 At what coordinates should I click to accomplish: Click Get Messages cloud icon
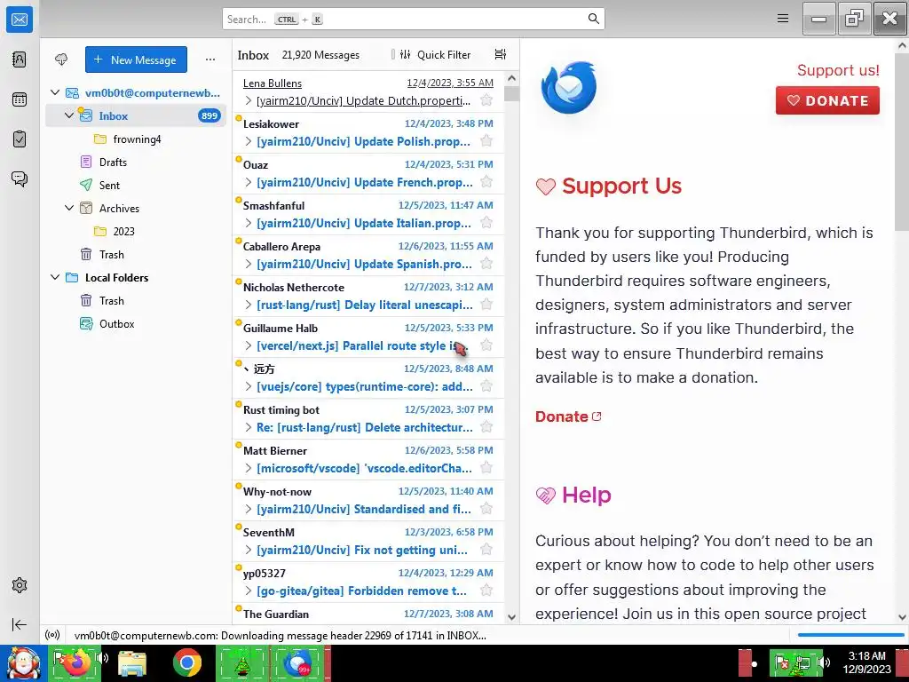(x=61, y=59)
